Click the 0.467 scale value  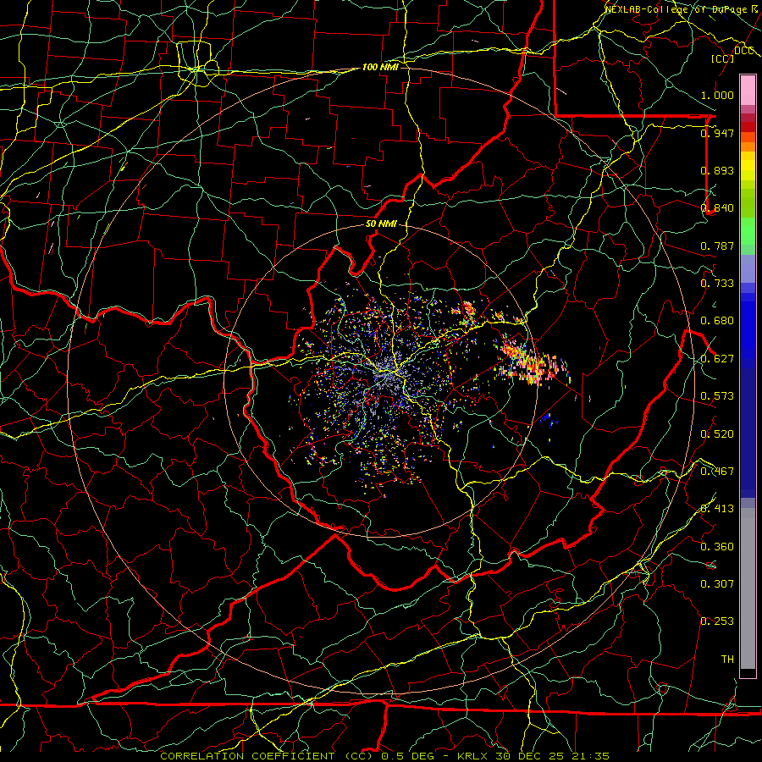click(717, 472)
